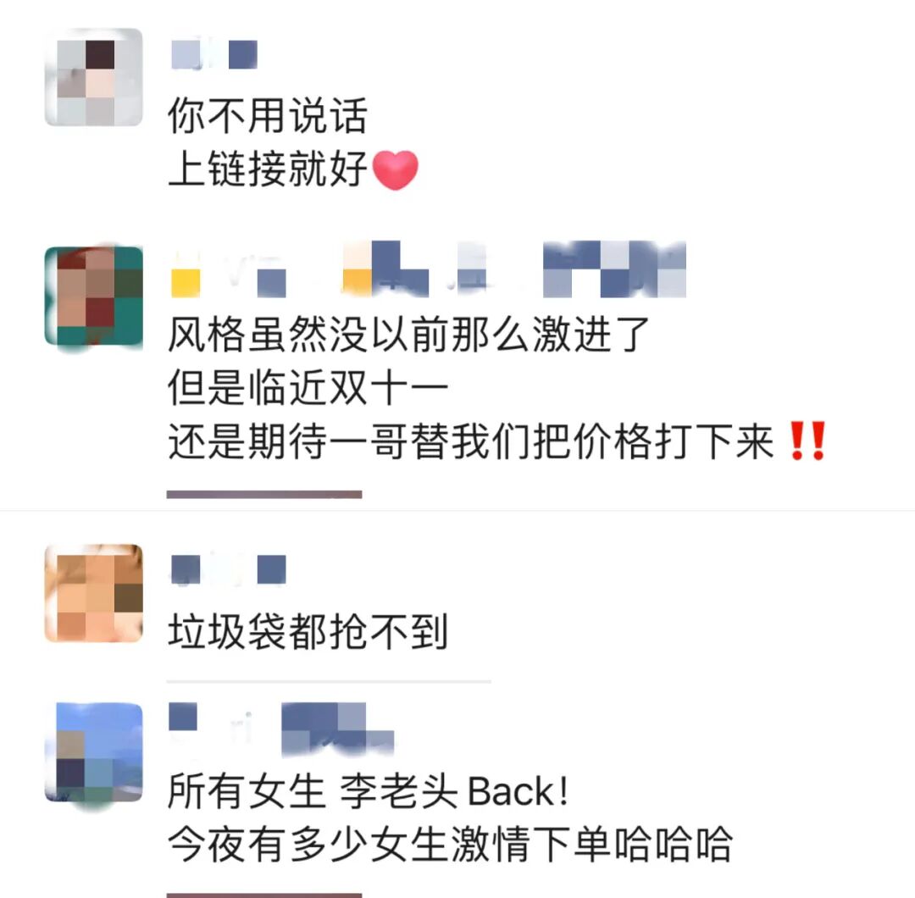Select the comment text "你不用说话"
This screenshot has height=898, width=915.
point(268,115)
